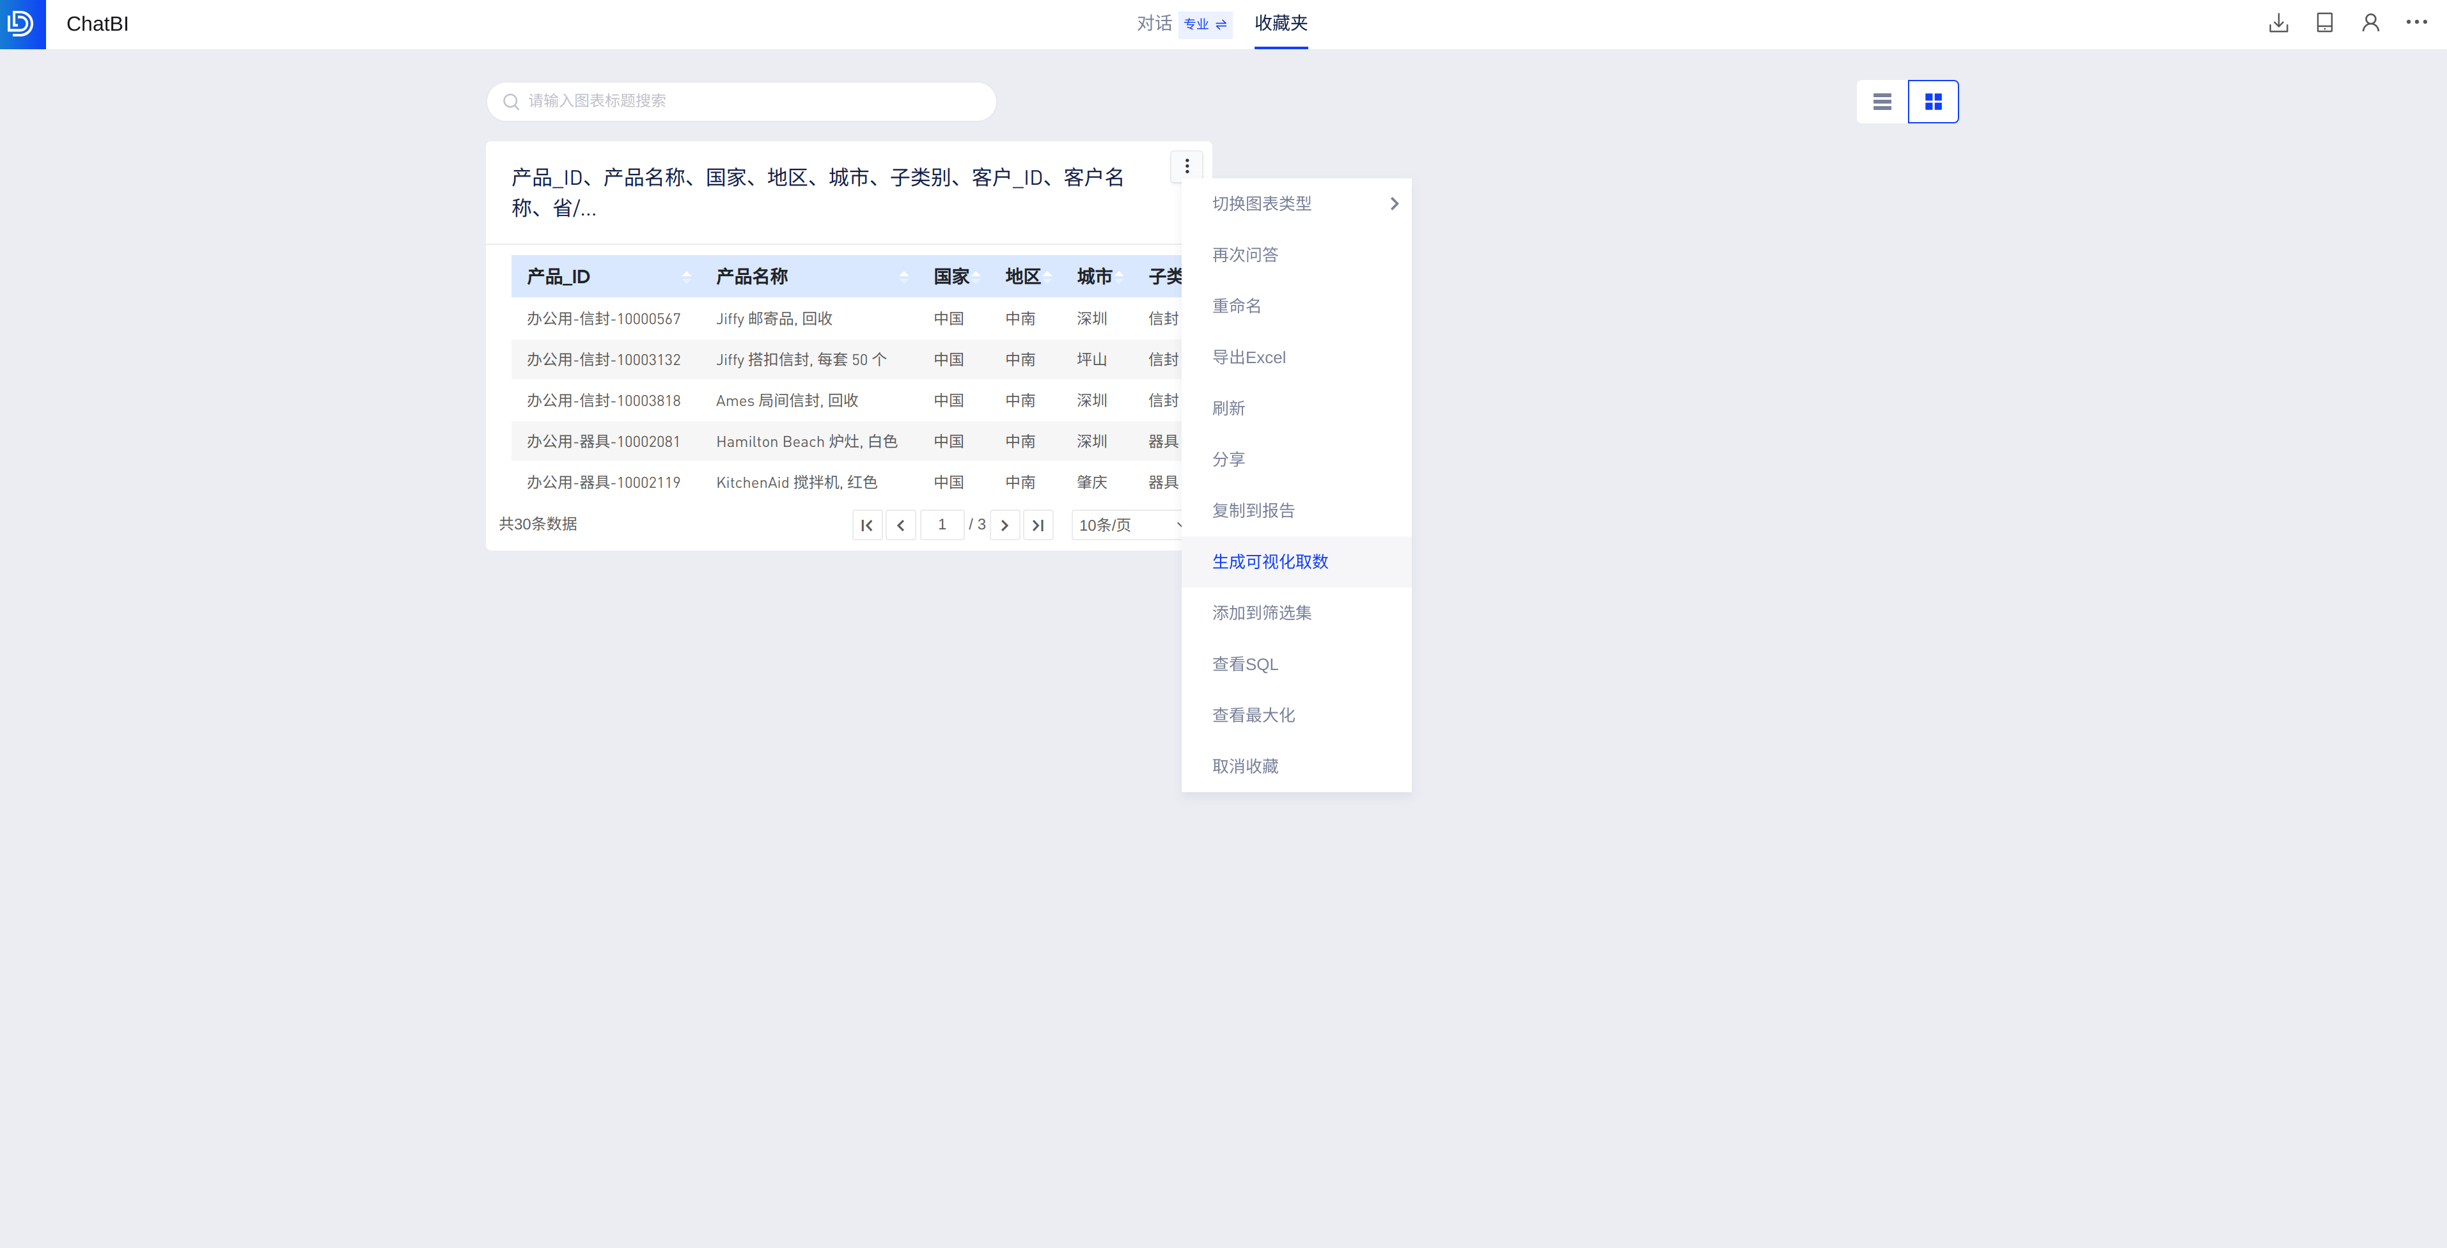Open the header more options ellipsis
The width and height of the screenshot is (2447, 1248).
[2416, 22]
